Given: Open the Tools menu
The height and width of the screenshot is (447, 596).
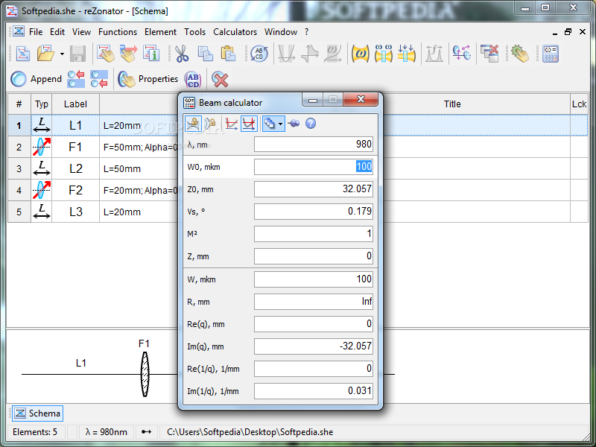Looking at the screenshot, I should tap(194, 32).
